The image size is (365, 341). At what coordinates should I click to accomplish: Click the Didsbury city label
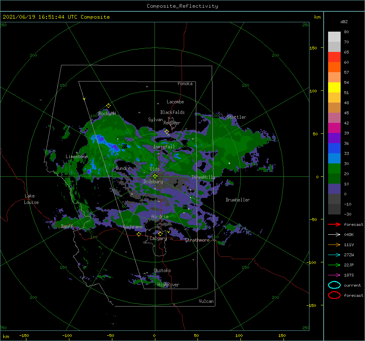(153, 182)
